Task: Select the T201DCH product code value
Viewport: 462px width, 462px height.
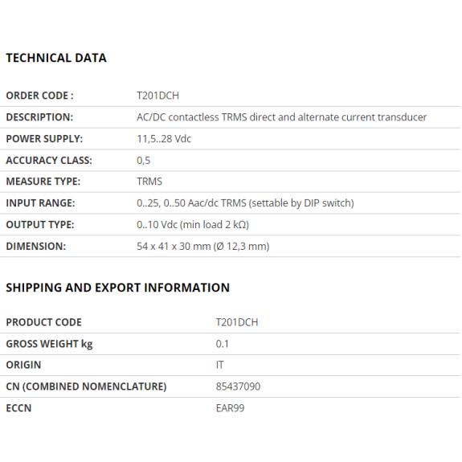Action: (x=237, y=322)
